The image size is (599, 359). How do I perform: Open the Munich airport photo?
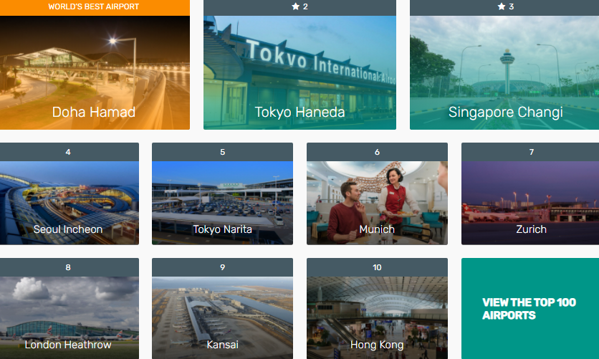point(377,203)
